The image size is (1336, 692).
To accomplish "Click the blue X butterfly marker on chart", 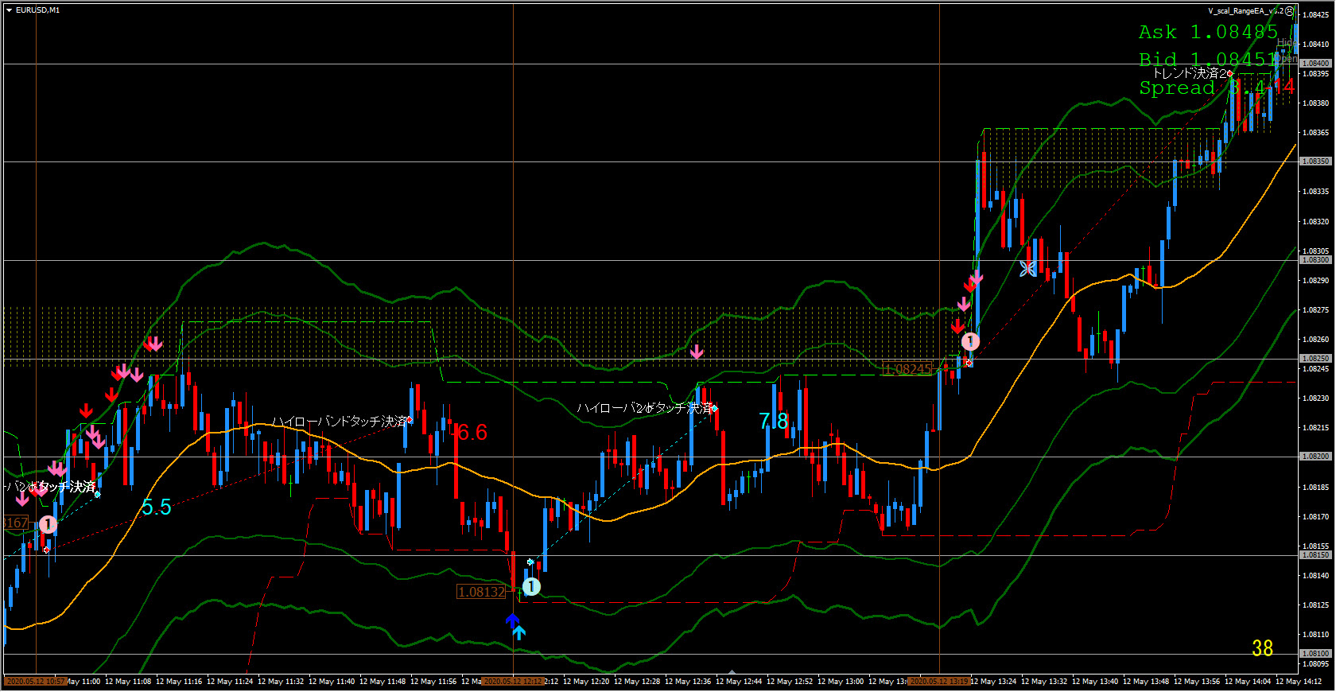I will click(1027, 269).
